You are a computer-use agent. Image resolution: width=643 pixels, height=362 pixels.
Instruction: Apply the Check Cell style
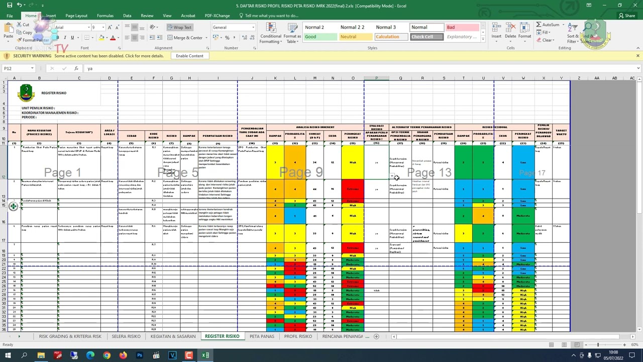[426, 37]
